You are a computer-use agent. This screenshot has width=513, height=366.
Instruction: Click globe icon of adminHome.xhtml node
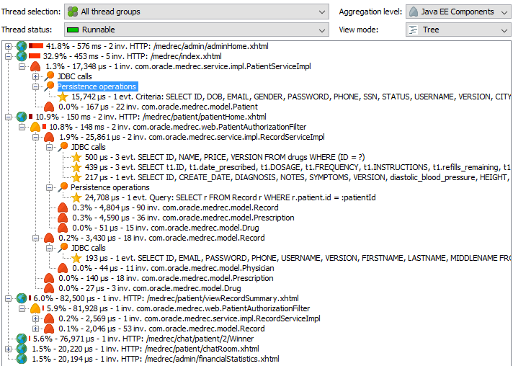(22, 46)
